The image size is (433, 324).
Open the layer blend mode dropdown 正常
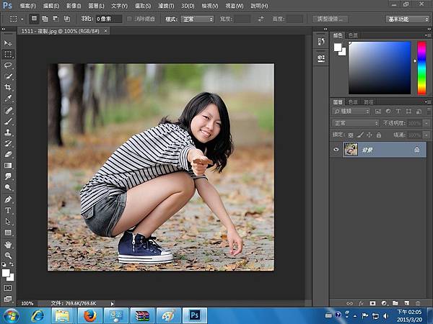click(355, 123)
